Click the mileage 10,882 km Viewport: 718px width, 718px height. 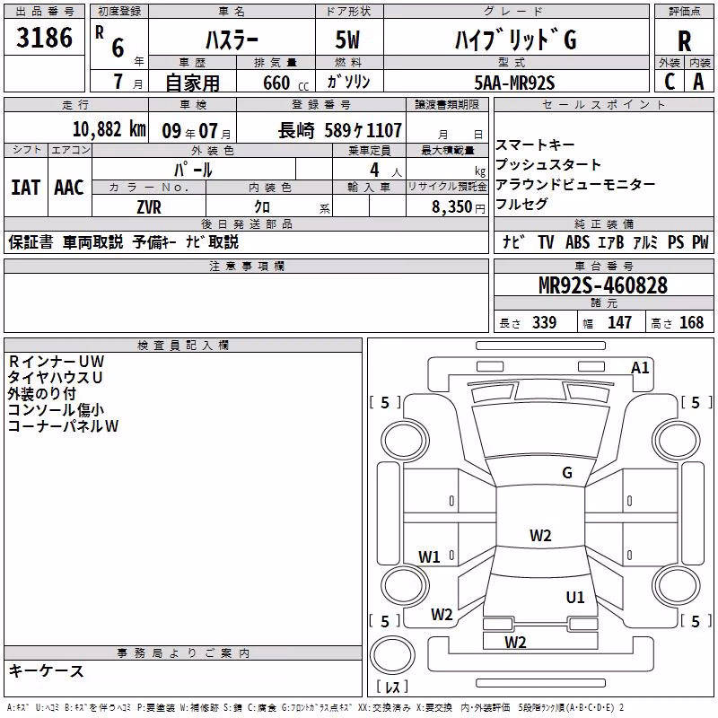[109, 129]
